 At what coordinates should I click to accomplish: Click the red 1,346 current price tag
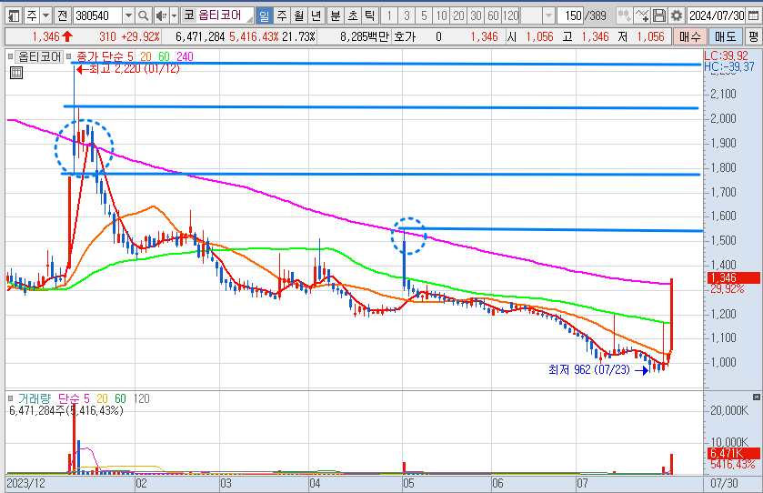coord(733,278)
